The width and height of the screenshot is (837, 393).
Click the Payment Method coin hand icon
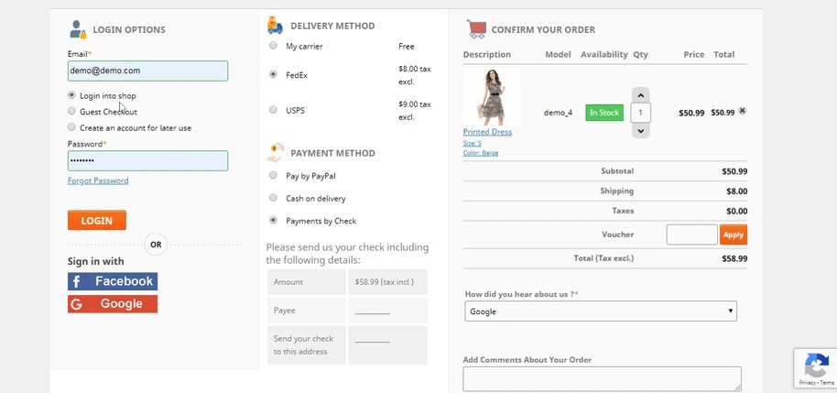click(x=276, y=153)
